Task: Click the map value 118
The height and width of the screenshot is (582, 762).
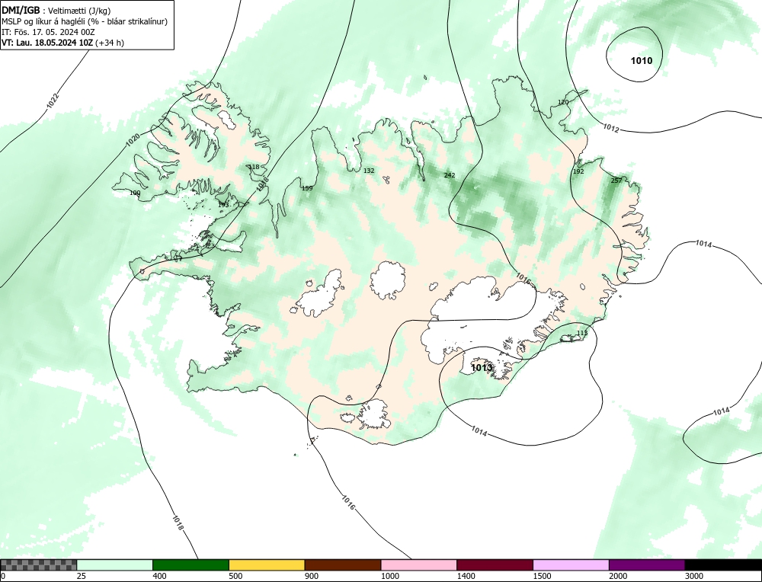Action: 254,167
